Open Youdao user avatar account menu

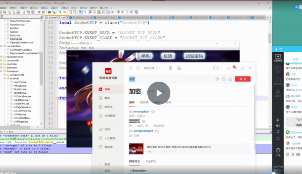[x=217, y=68]
